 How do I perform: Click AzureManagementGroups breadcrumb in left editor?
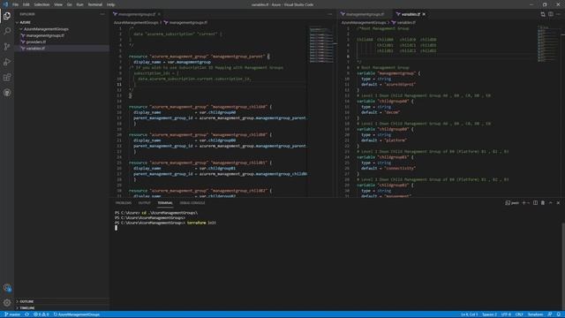(136, 22)
